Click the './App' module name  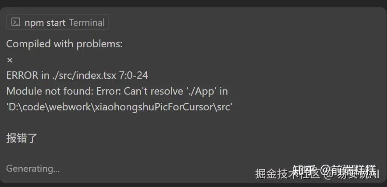(x=201, y=91)
